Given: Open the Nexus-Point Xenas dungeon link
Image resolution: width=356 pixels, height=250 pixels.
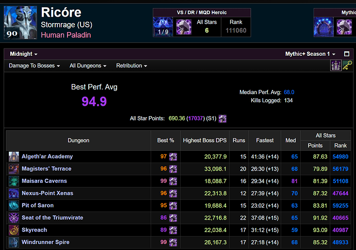Looking at the screenshot, I should tap(47, 193).
